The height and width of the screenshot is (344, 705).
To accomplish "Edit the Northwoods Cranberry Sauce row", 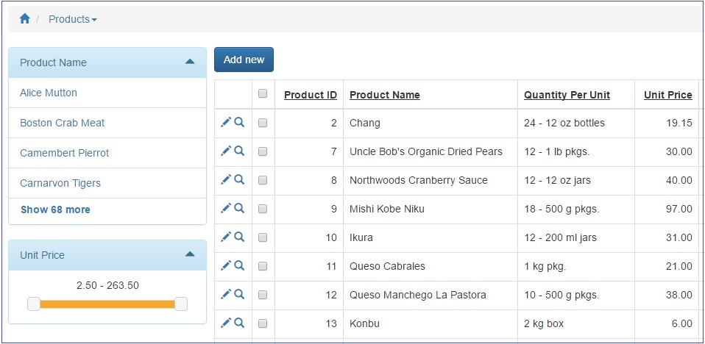I will click(x=226, y=179).
